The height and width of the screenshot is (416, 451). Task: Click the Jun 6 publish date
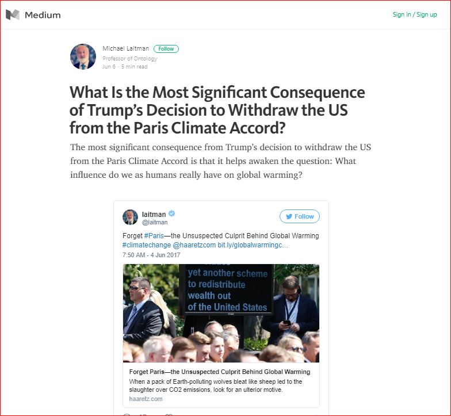coord(109,67)
